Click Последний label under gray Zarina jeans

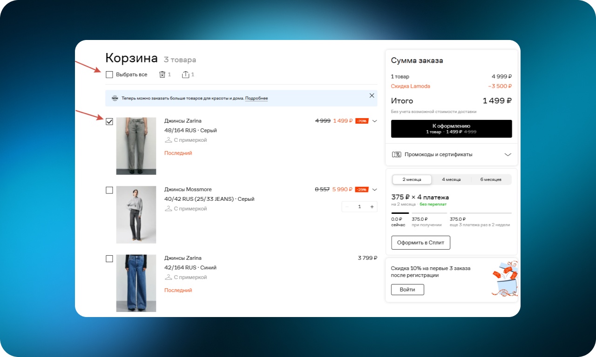pyautogui.click(x=178, y=153)
